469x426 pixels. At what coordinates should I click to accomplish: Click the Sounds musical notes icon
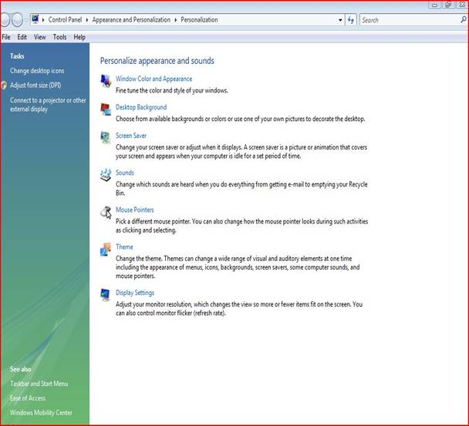(106, 174)
